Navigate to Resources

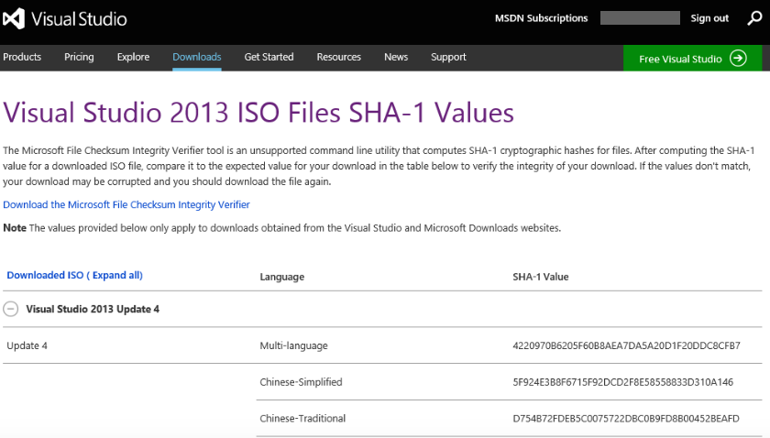click(339, 57)
